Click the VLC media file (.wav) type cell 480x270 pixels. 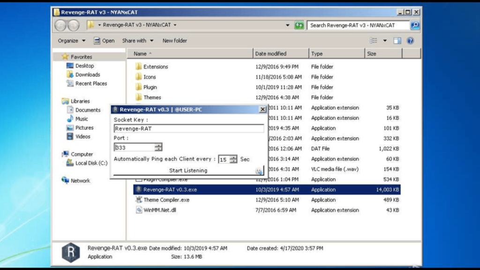(x=335, y=169)
